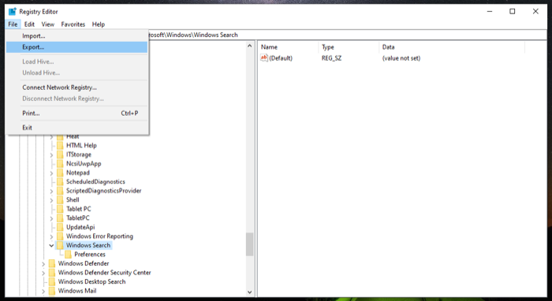
Task: Select the ITStorage key label
Action: tap(79, 154)
